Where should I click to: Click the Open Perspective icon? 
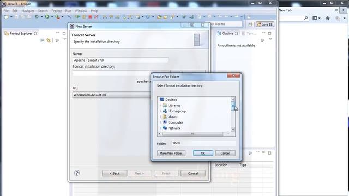[250, 24]
